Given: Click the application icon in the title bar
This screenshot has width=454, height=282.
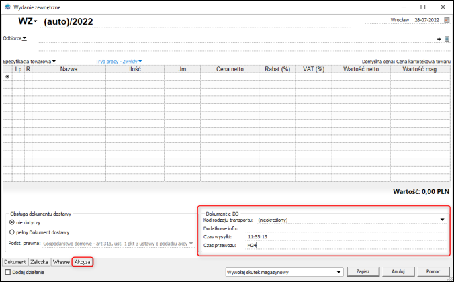Looking at the screenshot, I should point(8,7).
